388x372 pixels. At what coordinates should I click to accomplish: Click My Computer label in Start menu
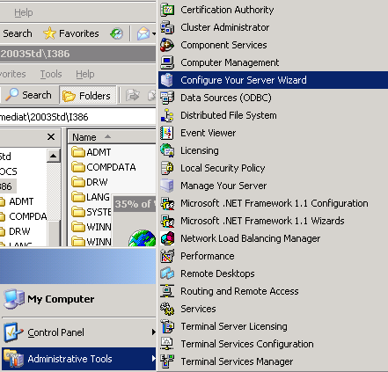(x=61, y=299)
